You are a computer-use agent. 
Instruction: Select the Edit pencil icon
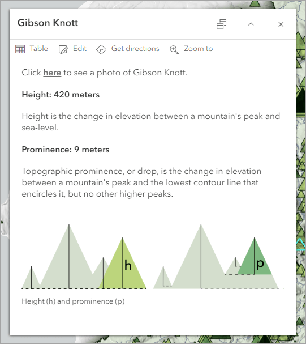[x=63, y=49]
